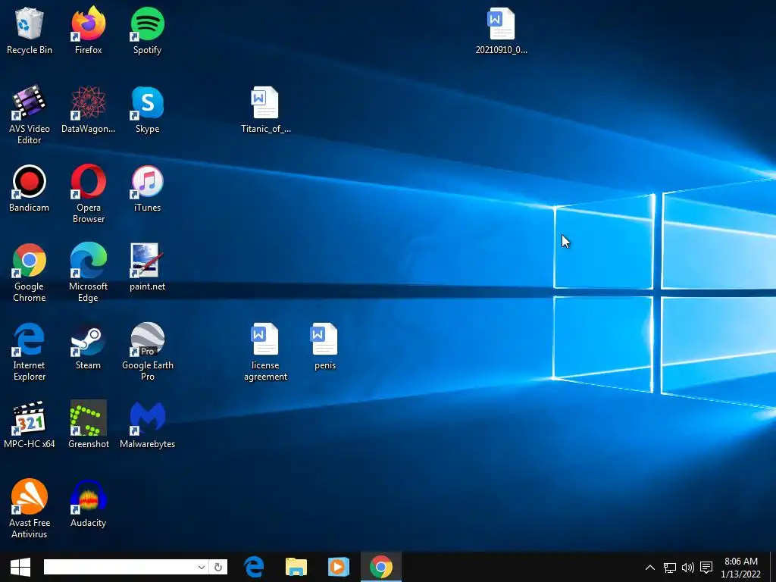
Task: Select the iTunes desktop shortcut
Action: click(148, 189)
